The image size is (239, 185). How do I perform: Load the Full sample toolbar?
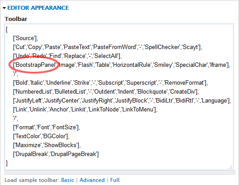(115, 180)
